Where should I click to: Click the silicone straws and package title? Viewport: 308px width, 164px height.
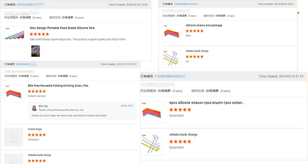click(204, 25)
